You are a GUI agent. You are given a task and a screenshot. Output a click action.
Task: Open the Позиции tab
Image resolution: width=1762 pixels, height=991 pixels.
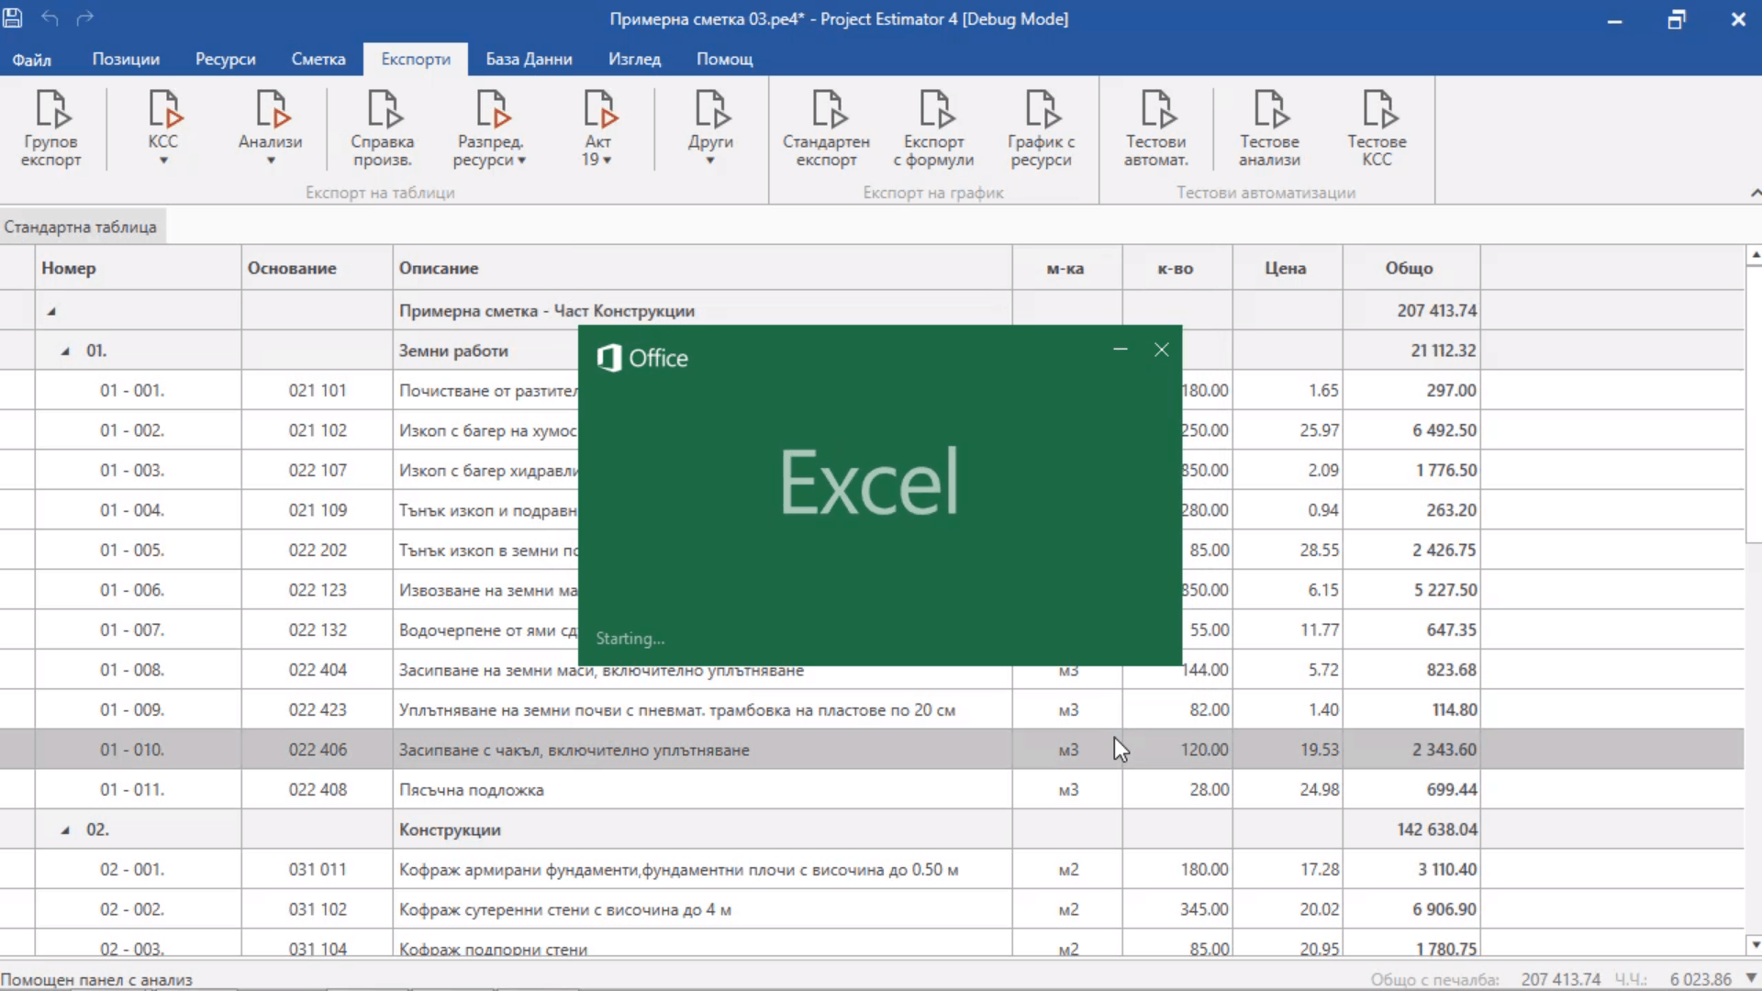[x=126, y=60]
